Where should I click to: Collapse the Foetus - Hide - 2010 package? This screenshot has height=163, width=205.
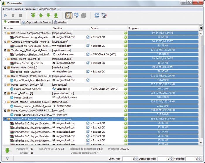coord(5,67)
